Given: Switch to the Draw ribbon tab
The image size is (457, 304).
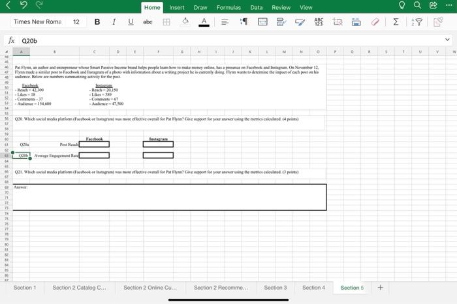Looking at the screenshot, I should pyautogui.click(x=200, y=8).
